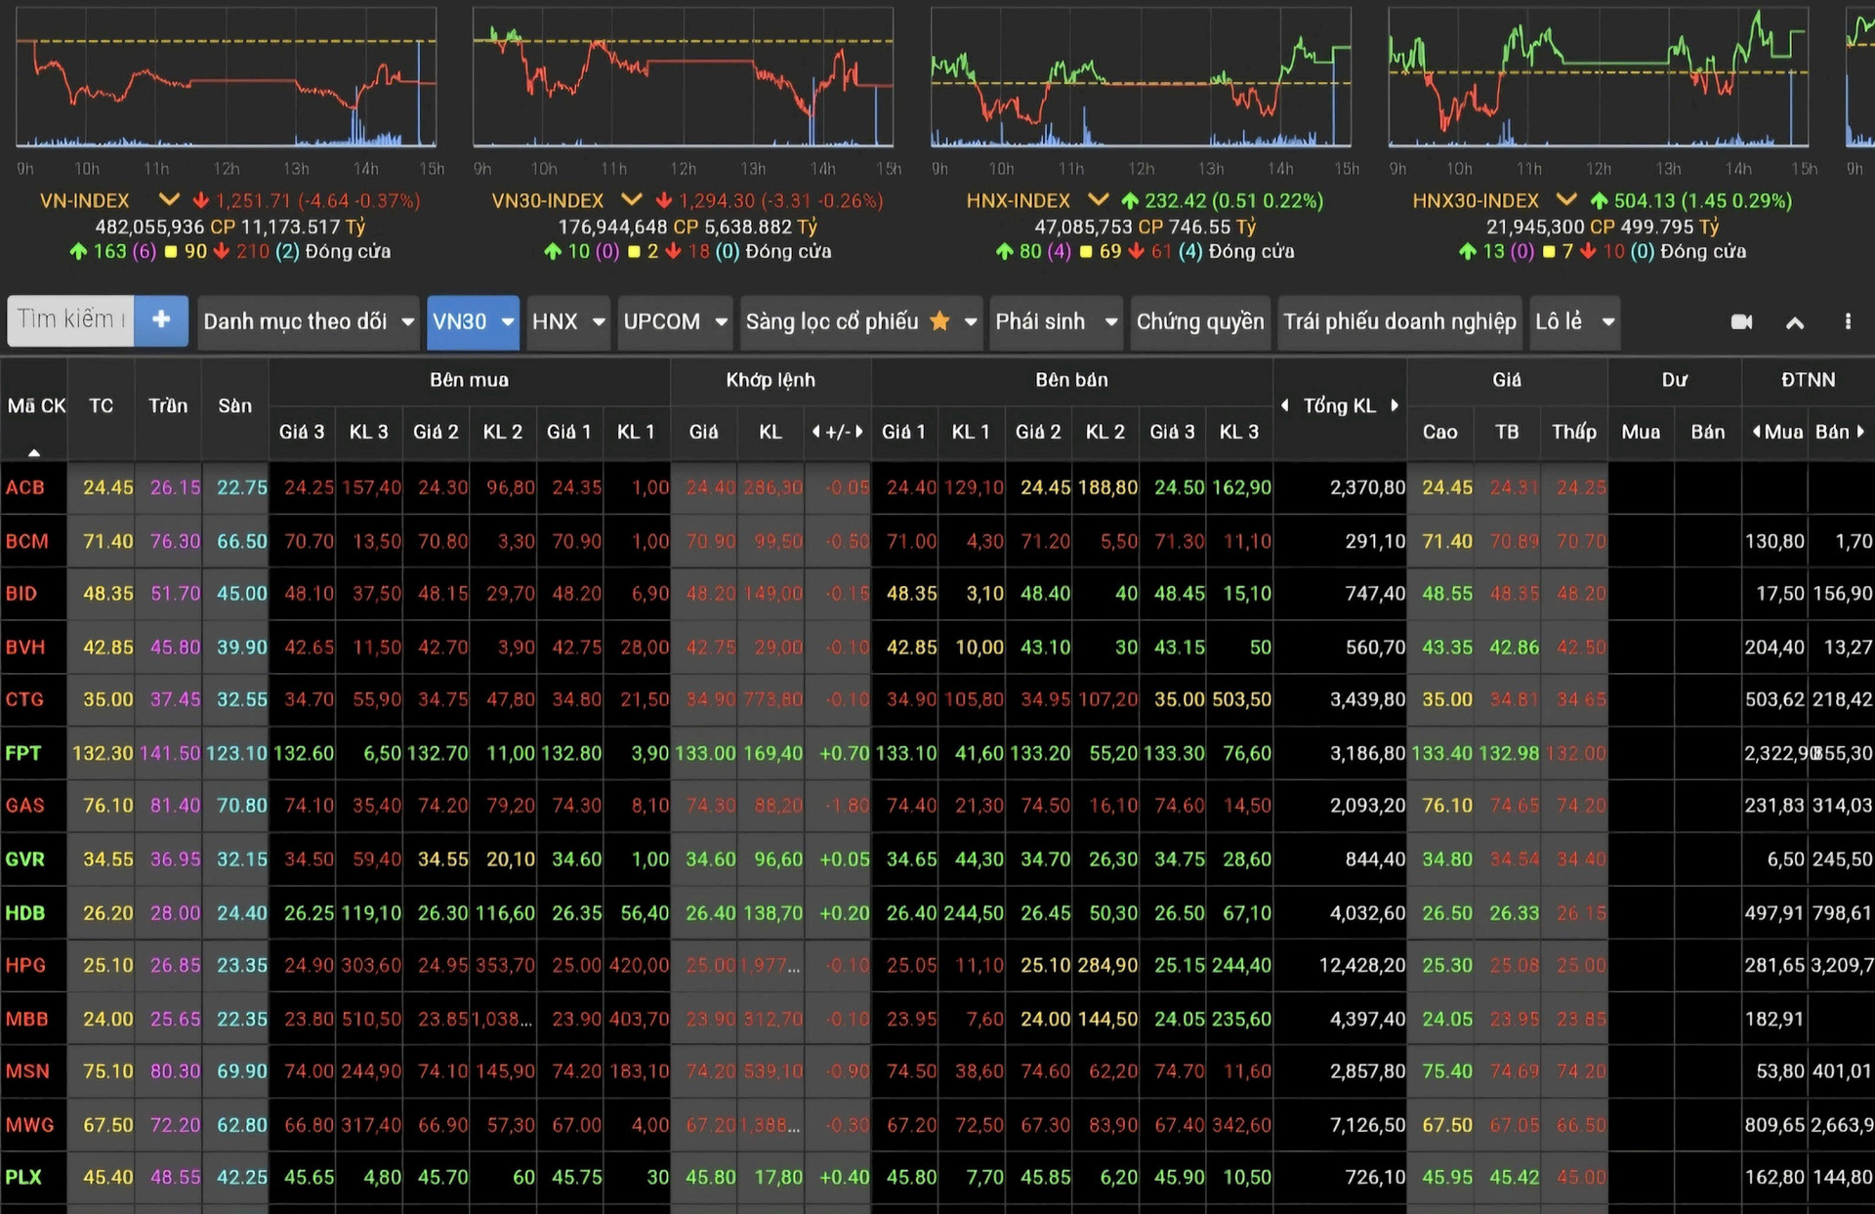Image resolution: width=1875 pixels, height=1214 pixels.
Task: Click CTG total volume 3,439,80
Action: click(x=1367, y=699)
